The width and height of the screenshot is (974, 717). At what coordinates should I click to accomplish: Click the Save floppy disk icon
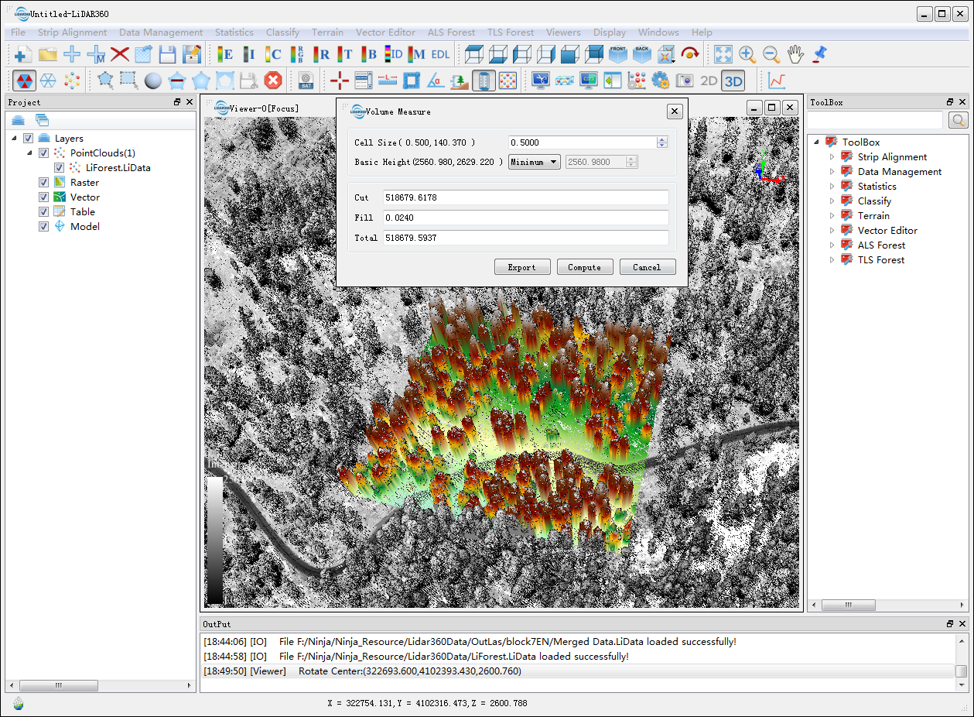pos(168,54)
